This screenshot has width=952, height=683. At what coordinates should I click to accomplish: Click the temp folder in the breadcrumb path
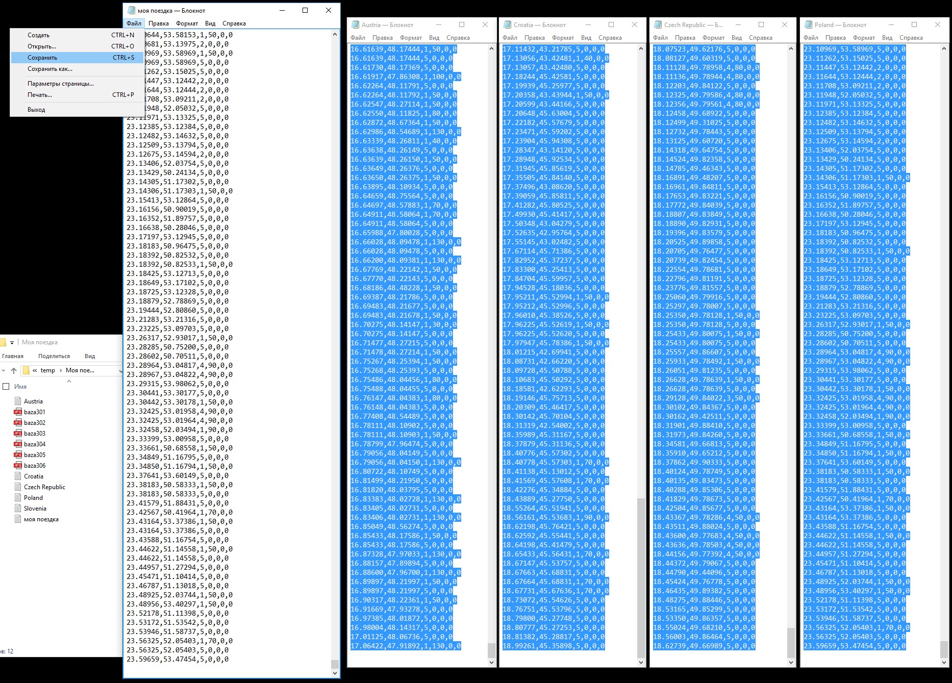pyautogui.click(x=48, y=370)
